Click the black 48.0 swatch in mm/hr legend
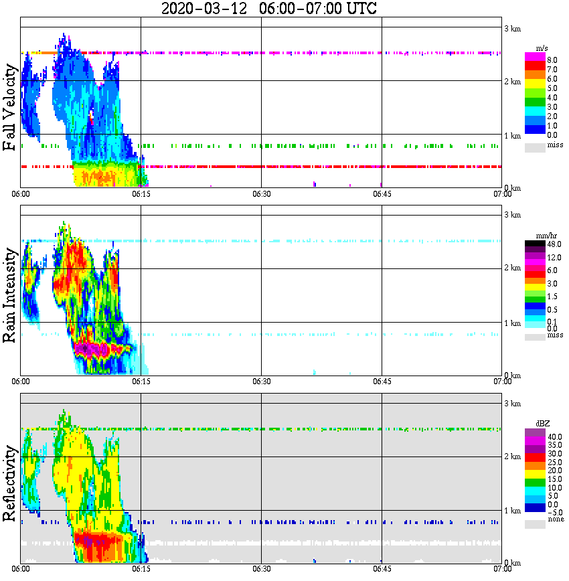 pyautogui.click(x=535, y=244)
